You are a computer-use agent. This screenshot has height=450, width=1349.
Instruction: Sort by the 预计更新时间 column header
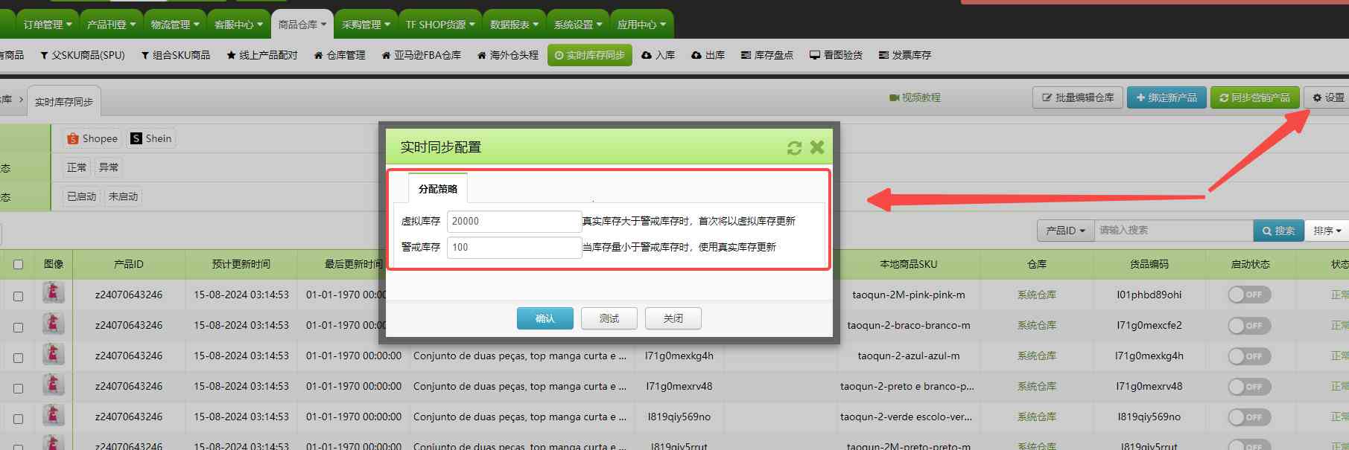(241, 264)
